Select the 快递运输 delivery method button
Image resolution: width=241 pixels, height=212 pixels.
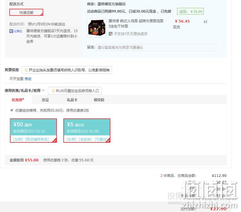tap(26, 12)
